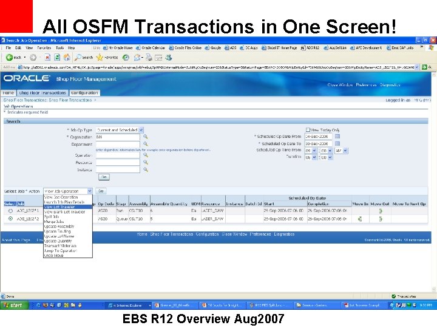
Task: Choose Jump To Operation from action list
Action: 68,250
